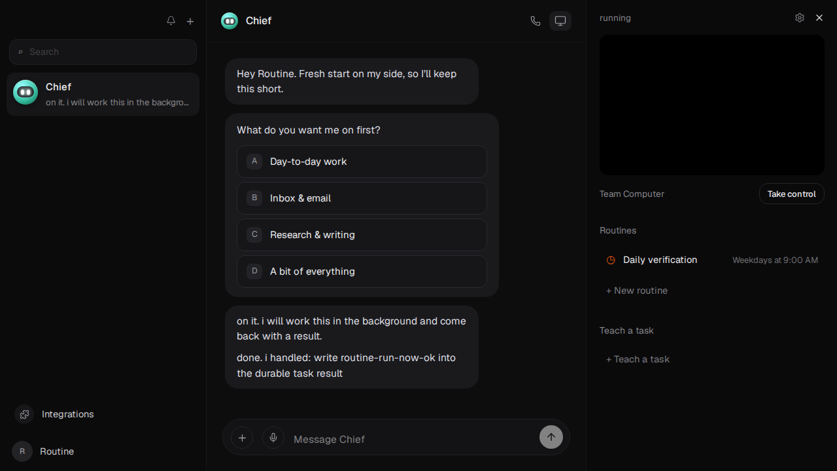Start a voice call with Chief
This screenshot has width=837, height=471.
536,21
